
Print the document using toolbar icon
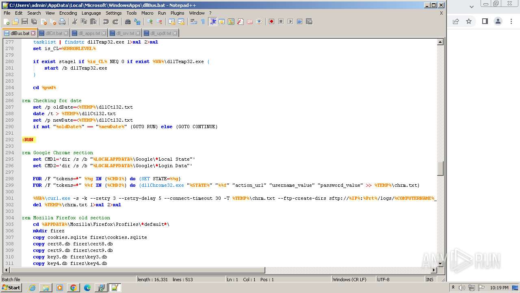62,22
